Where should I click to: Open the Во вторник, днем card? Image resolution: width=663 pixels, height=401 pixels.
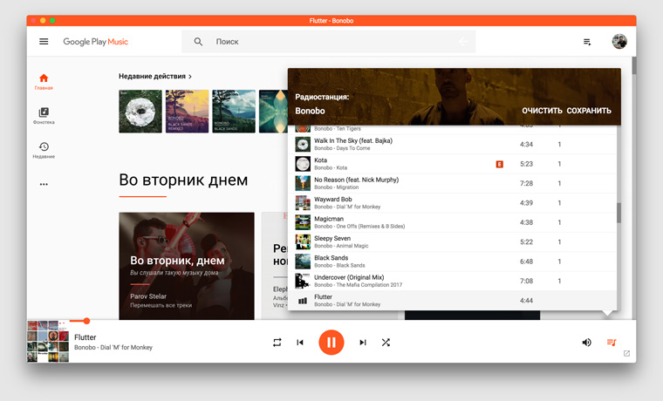click(187, 266)
